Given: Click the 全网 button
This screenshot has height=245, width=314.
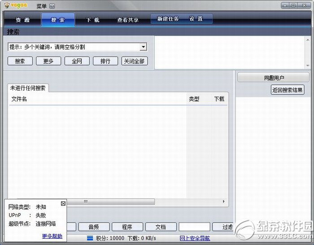Looking at the screenshot, I should [x=77, y=61].
